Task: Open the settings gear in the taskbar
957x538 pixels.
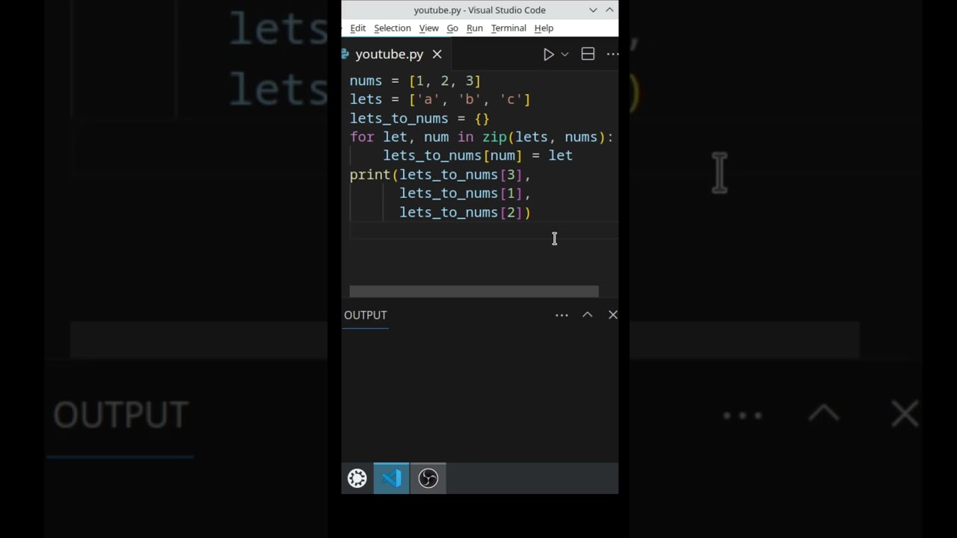Action: click(357, 478)
